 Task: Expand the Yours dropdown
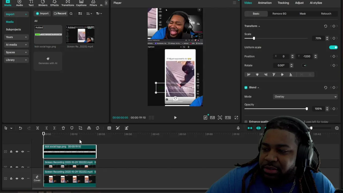[16, 37]
